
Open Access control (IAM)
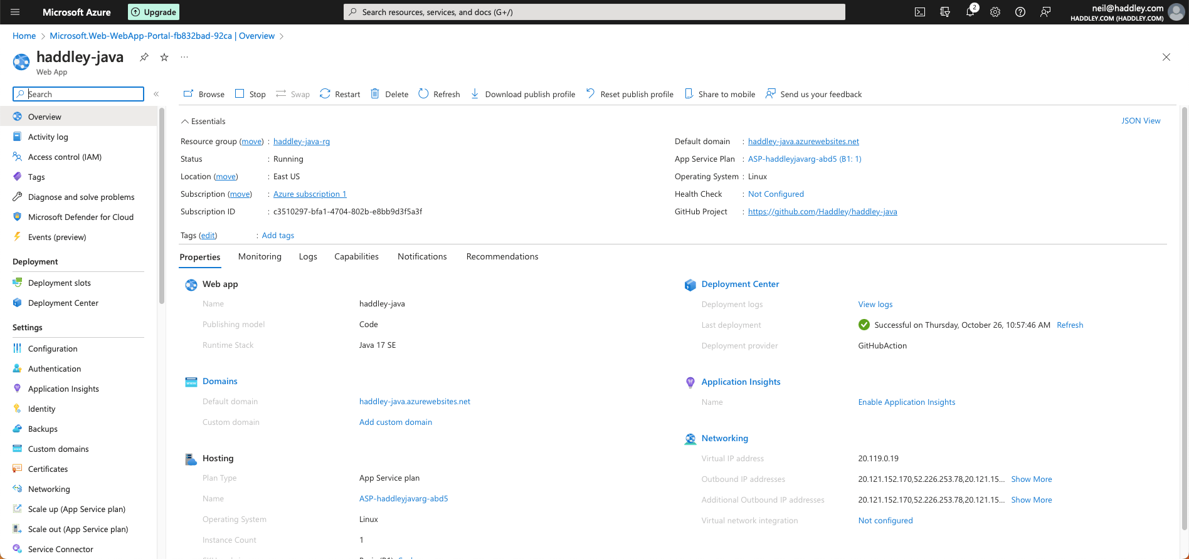[x=65, y=157]
